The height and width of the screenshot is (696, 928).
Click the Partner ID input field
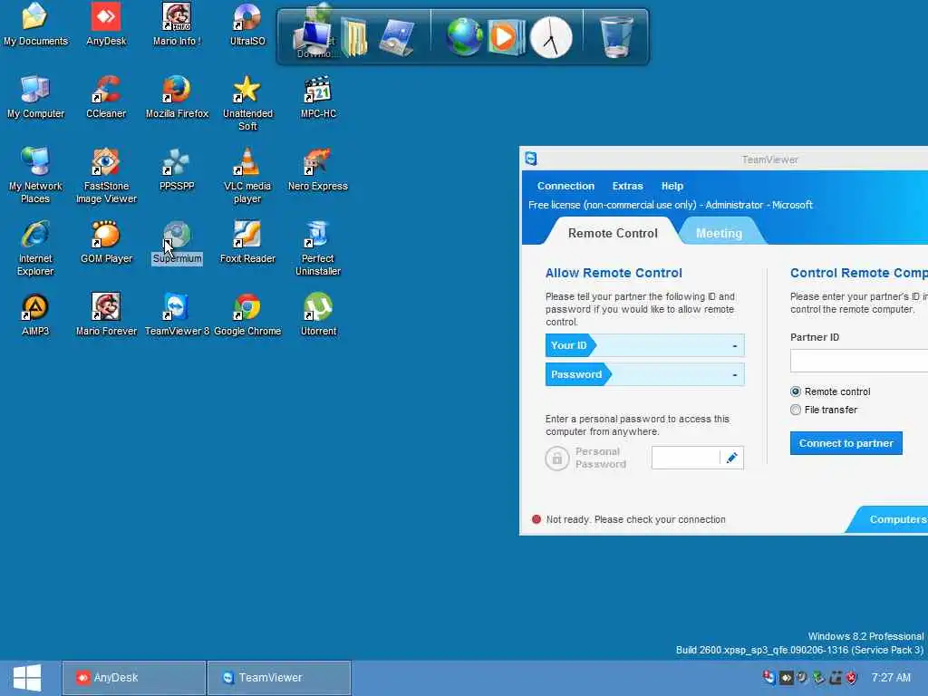[859, 361]
